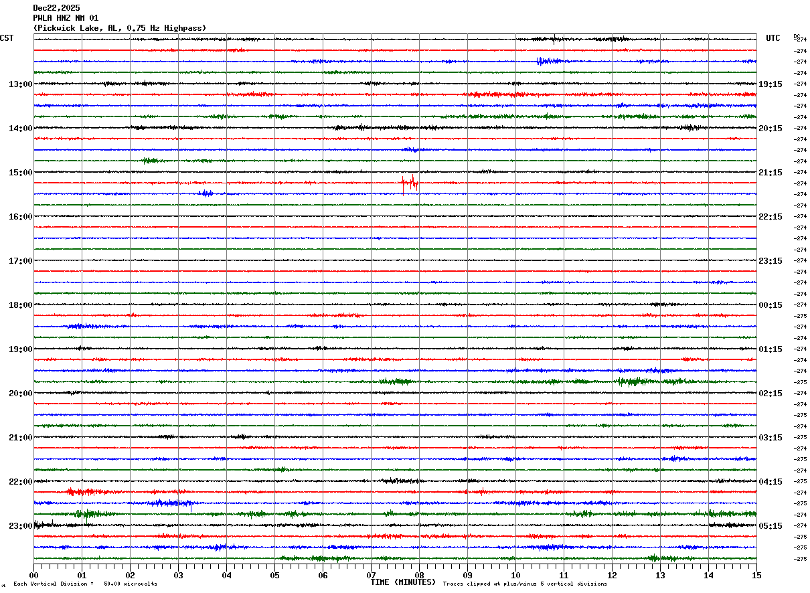
Task: Click the traces clipped footnote text
Action: 525,584
